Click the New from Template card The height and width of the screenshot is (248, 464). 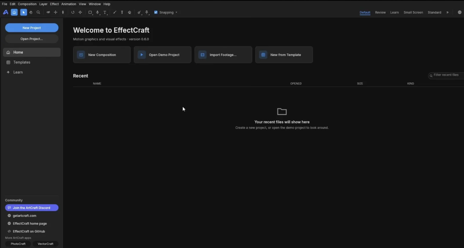[x=284, y=55]
